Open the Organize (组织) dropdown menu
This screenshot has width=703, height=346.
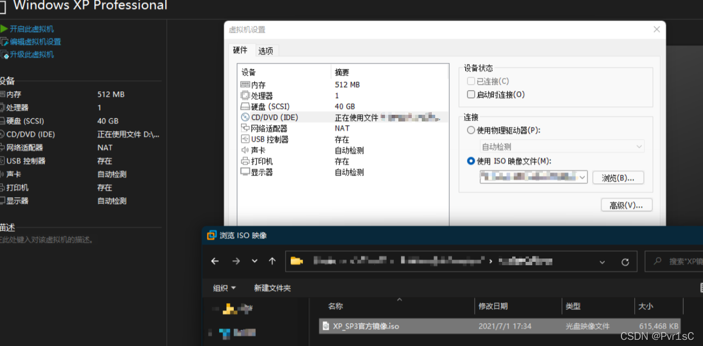pos(224,288)
